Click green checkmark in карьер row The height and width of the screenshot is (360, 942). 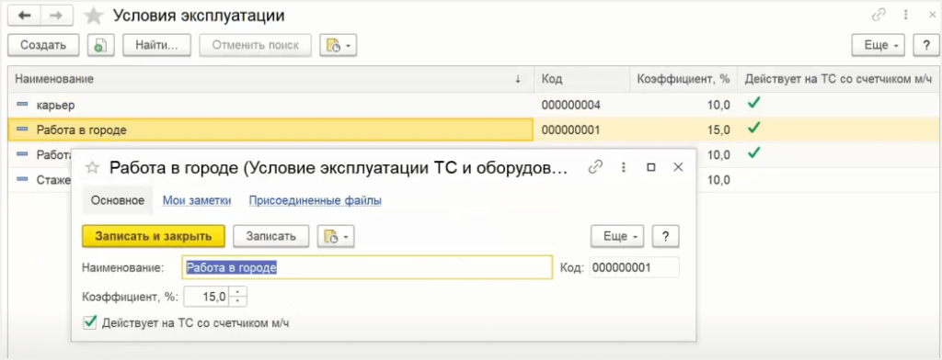753,103
